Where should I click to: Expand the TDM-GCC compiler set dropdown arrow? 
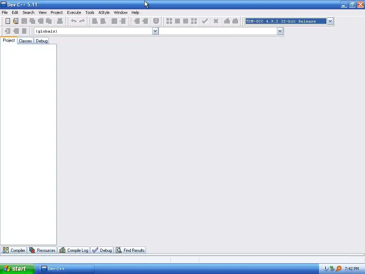pyautogui.click(x=330, y=21)
